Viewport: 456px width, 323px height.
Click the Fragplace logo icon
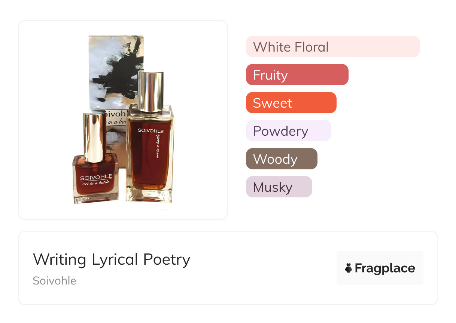point(349,268)
